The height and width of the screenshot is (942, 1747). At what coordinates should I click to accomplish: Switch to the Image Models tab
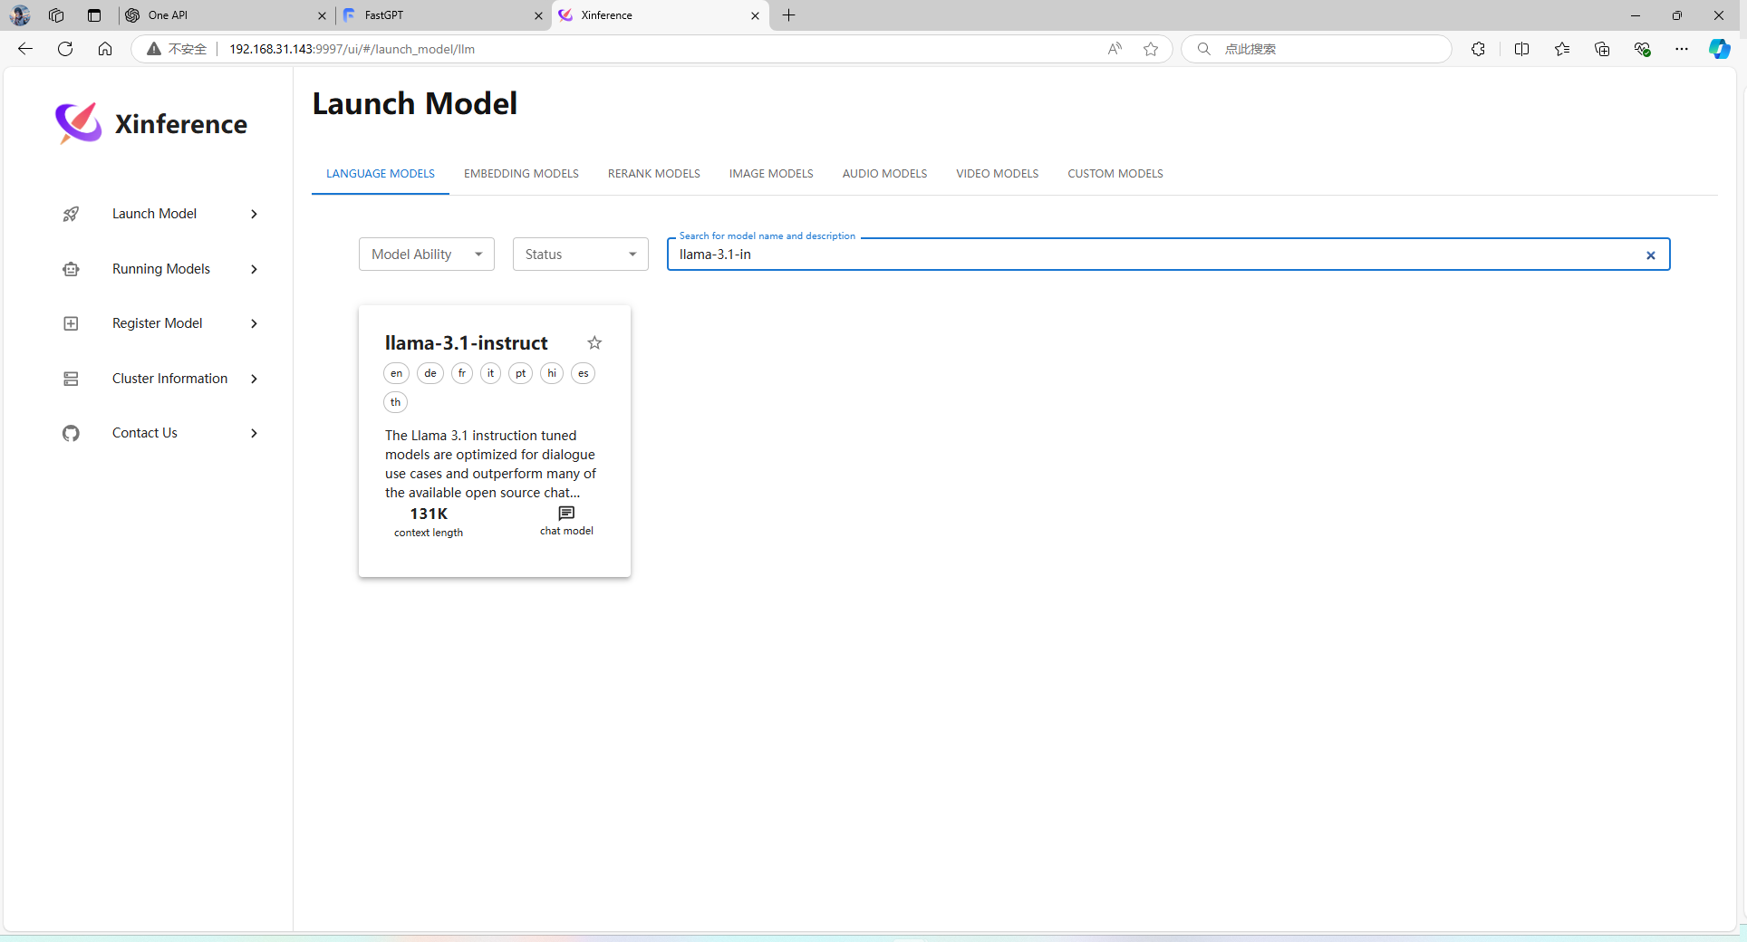(771, 174)
